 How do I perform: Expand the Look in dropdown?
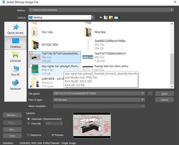pos(93,17)
